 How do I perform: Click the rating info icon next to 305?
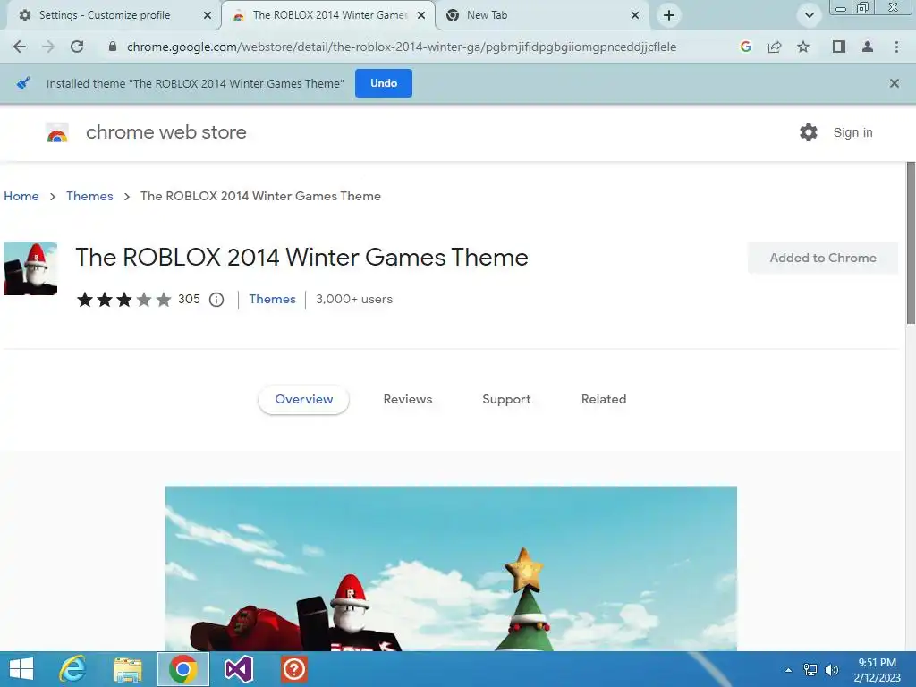pyautogui.click(x=216, y=300)
